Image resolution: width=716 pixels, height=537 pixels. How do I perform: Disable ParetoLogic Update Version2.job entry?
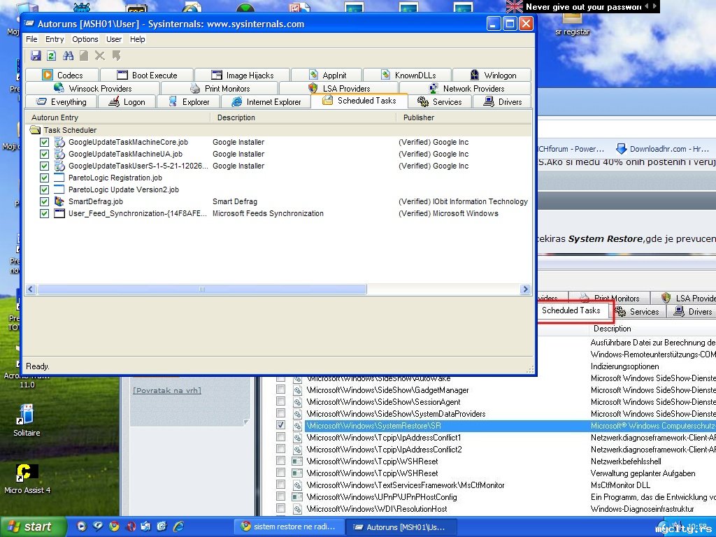[44, 189]
